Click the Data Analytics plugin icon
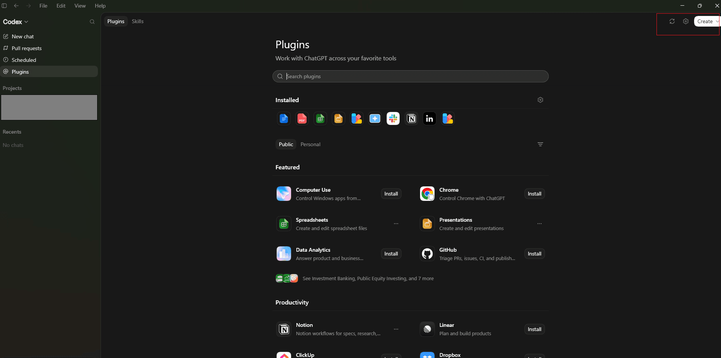 284,254
